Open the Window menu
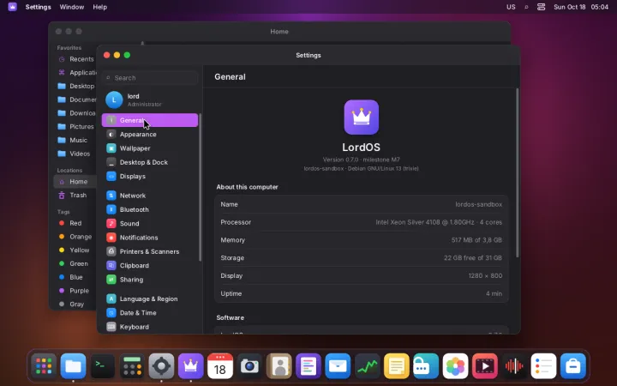This screenshot has height=386, width=617. [x=72, y=7]
